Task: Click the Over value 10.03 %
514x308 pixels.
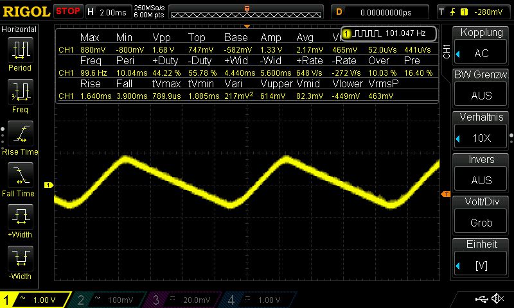Action: tap(382, 73)
